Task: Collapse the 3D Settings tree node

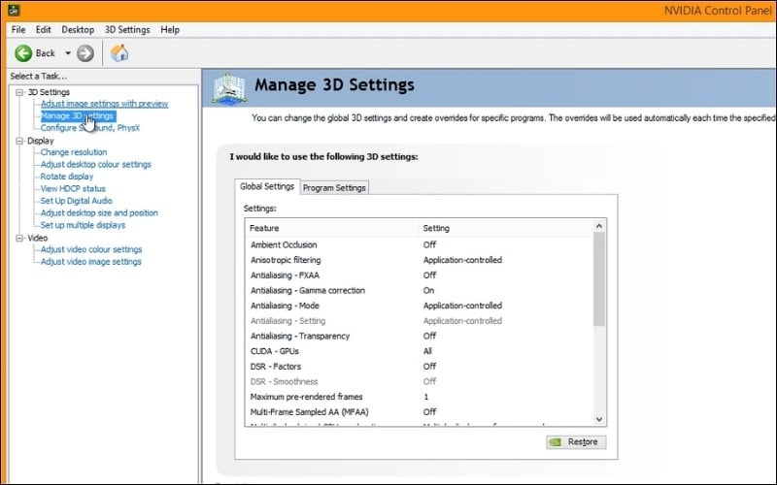Action: pyautogui.click(x=19, y=92)
